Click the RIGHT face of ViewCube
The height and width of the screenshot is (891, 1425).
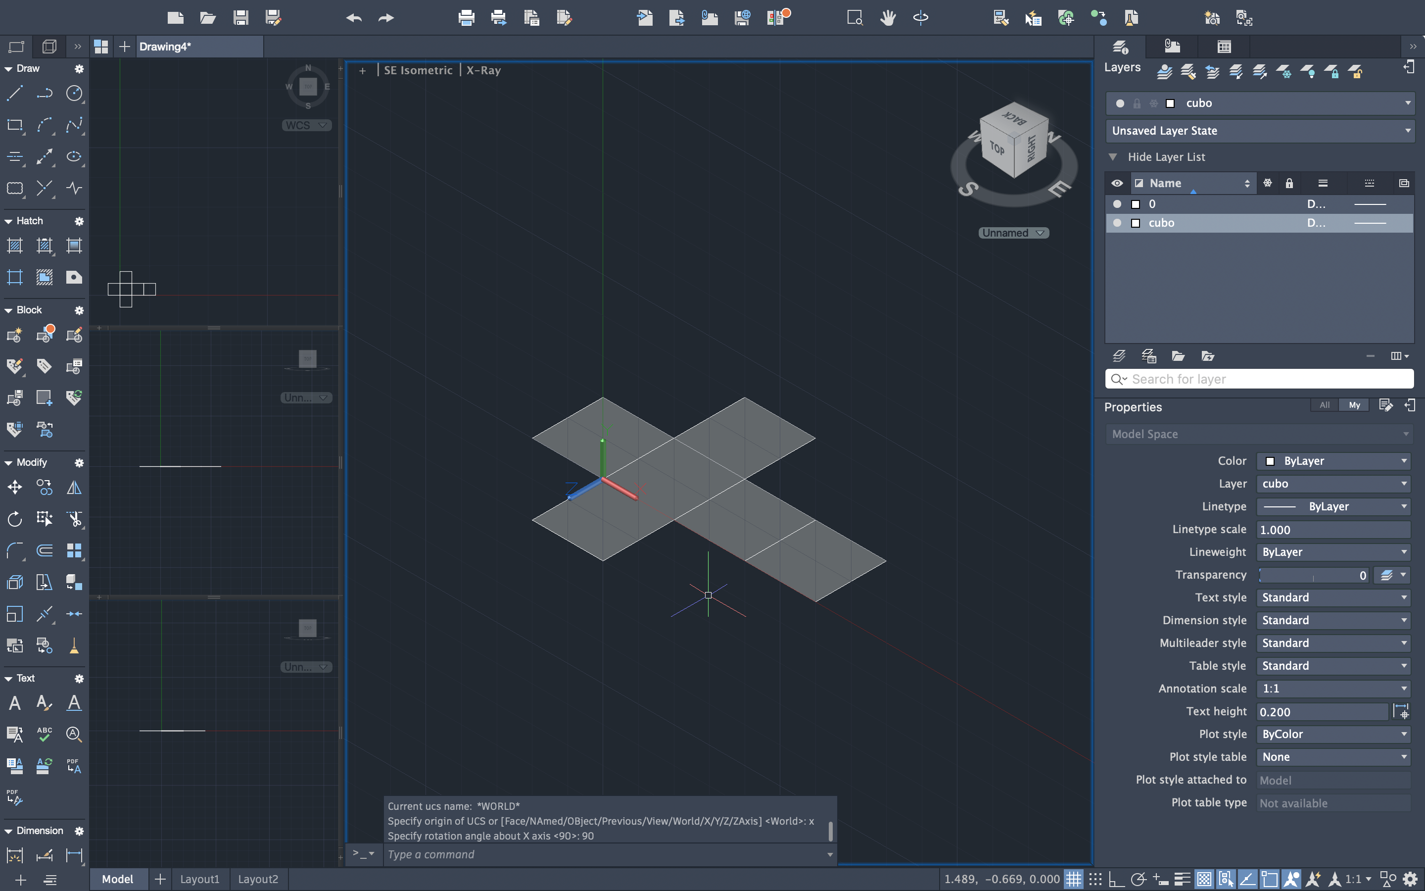[x=1031, y=148]
